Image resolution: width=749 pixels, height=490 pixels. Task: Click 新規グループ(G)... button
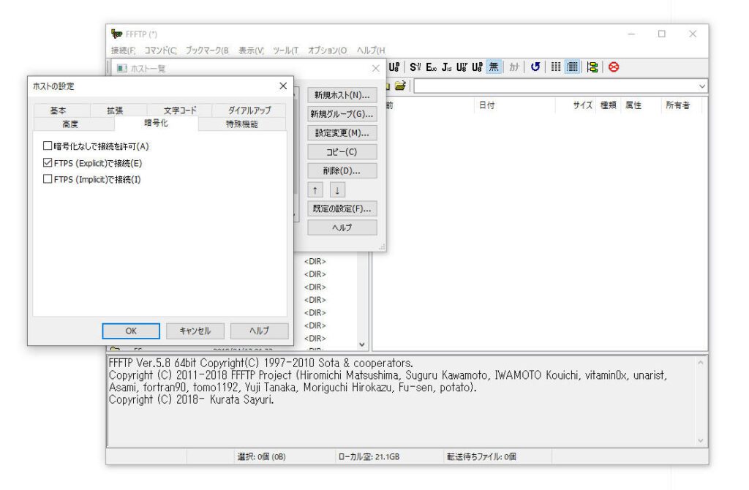coord(342,113)
